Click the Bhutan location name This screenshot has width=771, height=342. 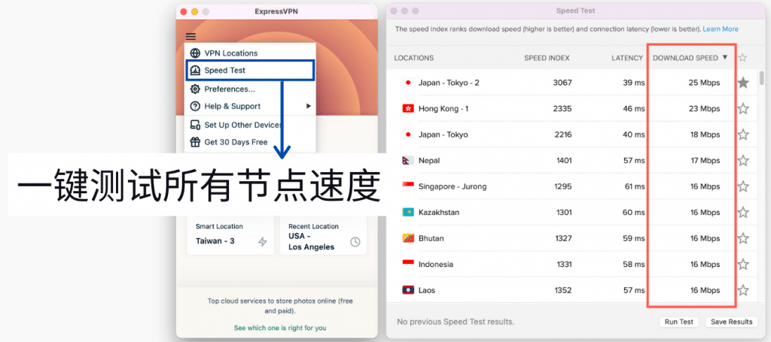(431, 238)
